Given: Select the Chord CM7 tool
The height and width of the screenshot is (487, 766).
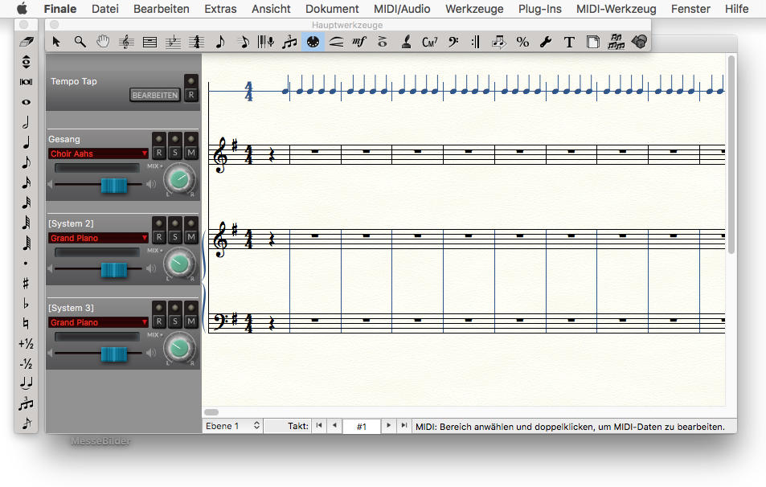Looking at the screenshot, I should click(429, 42).
